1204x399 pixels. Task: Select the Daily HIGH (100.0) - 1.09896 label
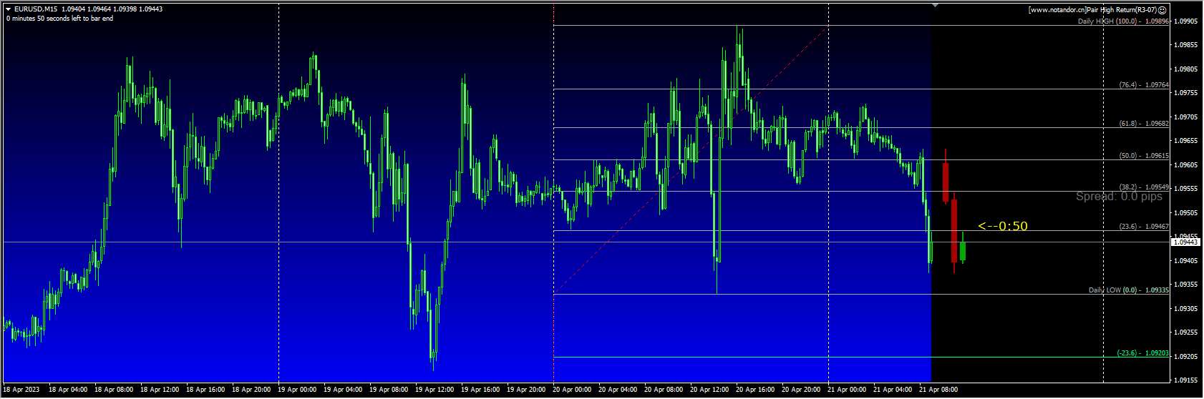pos(1123,21)
